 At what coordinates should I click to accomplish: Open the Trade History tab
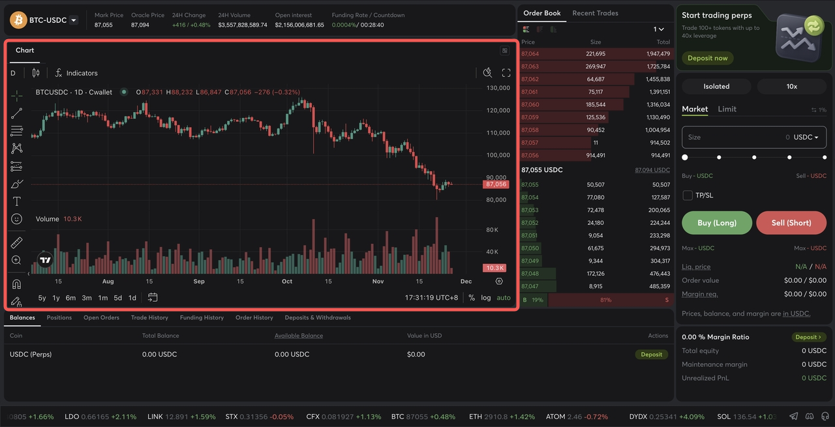(149, 317)
